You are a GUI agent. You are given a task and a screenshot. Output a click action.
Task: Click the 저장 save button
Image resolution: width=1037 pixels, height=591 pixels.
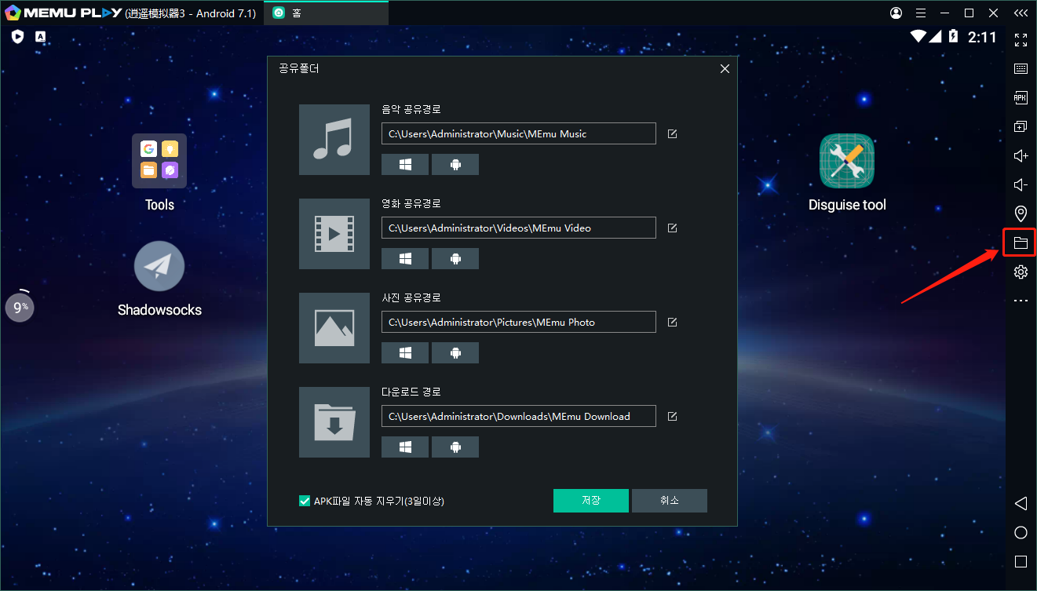590,500
